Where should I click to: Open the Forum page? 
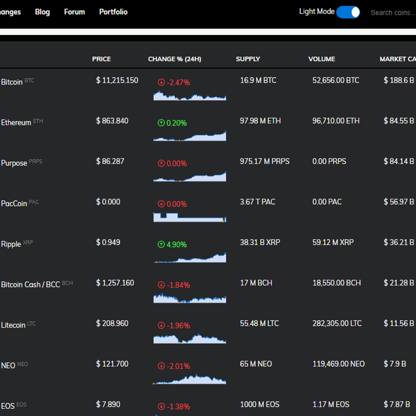[x=75, y=12]
